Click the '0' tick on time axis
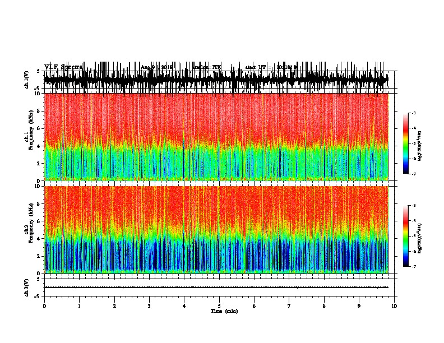444x343 pixels. (44, 306)
